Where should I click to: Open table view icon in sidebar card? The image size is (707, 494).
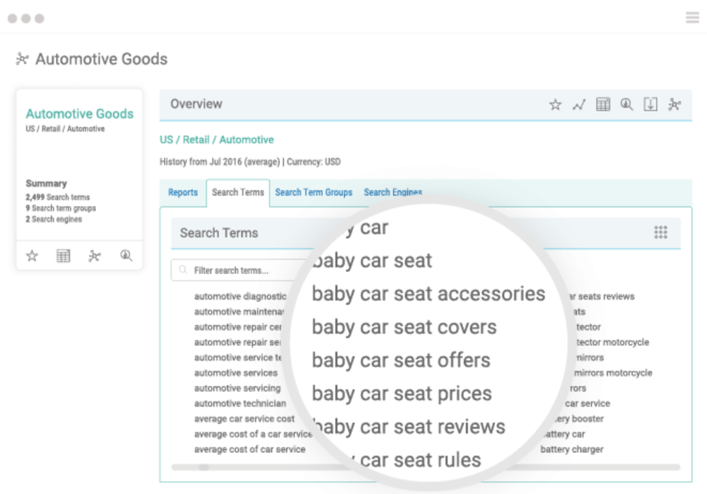click(x=63, y=256)
